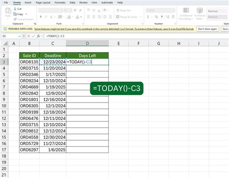This screenshot has height=178, width=229.
Task: Open Format as Table menu
Action: click(200, 14)
